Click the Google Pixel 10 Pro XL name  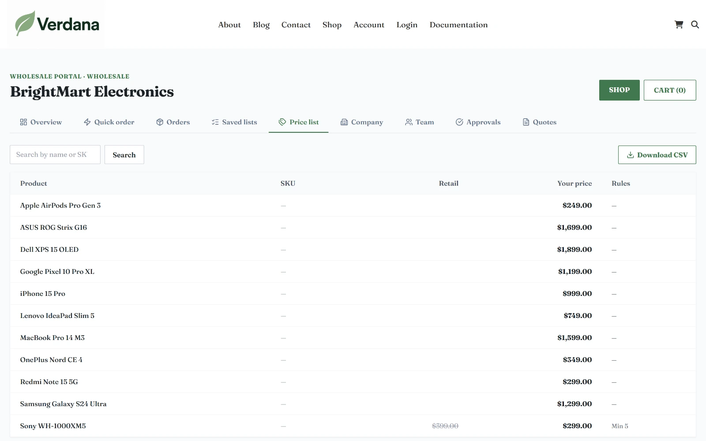click(57, 272)
